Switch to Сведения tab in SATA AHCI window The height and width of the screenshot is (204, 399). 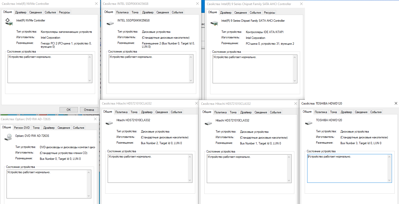coord(241,13)
